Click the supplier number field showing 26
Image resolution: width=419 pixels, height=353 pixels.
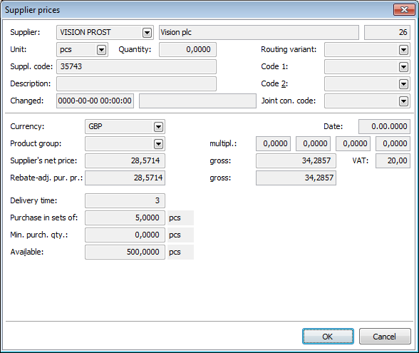pyautogui.click(x=387, y=32)
